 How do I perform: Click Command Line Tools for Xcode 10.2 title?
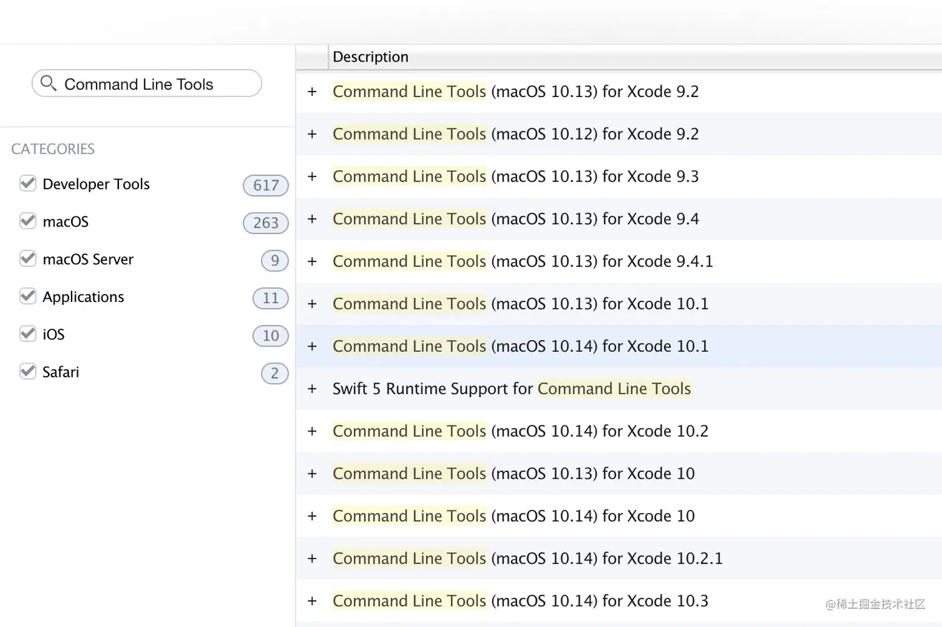pyautogui.click(x=520, y=431)
